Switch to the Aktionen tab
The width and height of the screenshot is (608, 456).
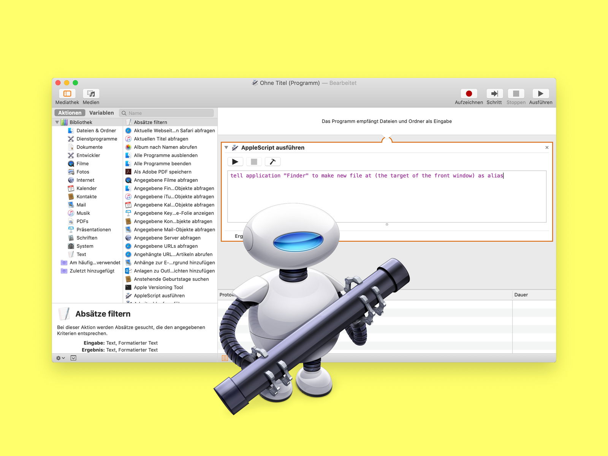(x=70, y=113)
